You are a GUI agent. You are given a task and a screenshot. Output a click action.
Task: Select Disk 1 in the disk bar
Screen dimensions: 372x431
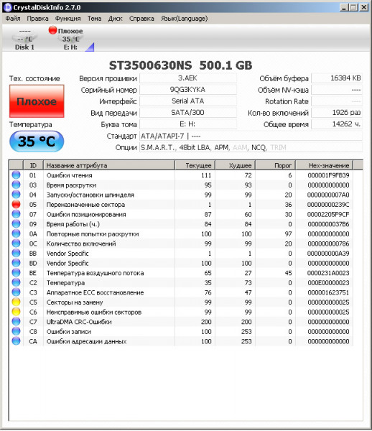24,39
